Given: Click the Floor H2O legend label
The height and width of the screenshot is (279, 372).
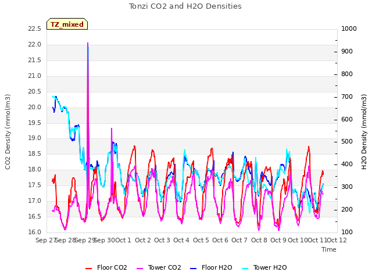Looking at the screenshot, I should click(x=217, y=267).
